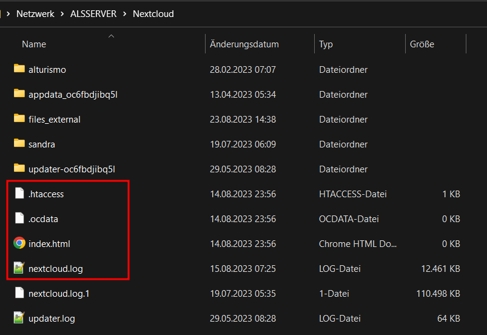Click the date 28.02.2023 07:07
The height and width of the screenshot is (335, 487).
coord(243,70)
